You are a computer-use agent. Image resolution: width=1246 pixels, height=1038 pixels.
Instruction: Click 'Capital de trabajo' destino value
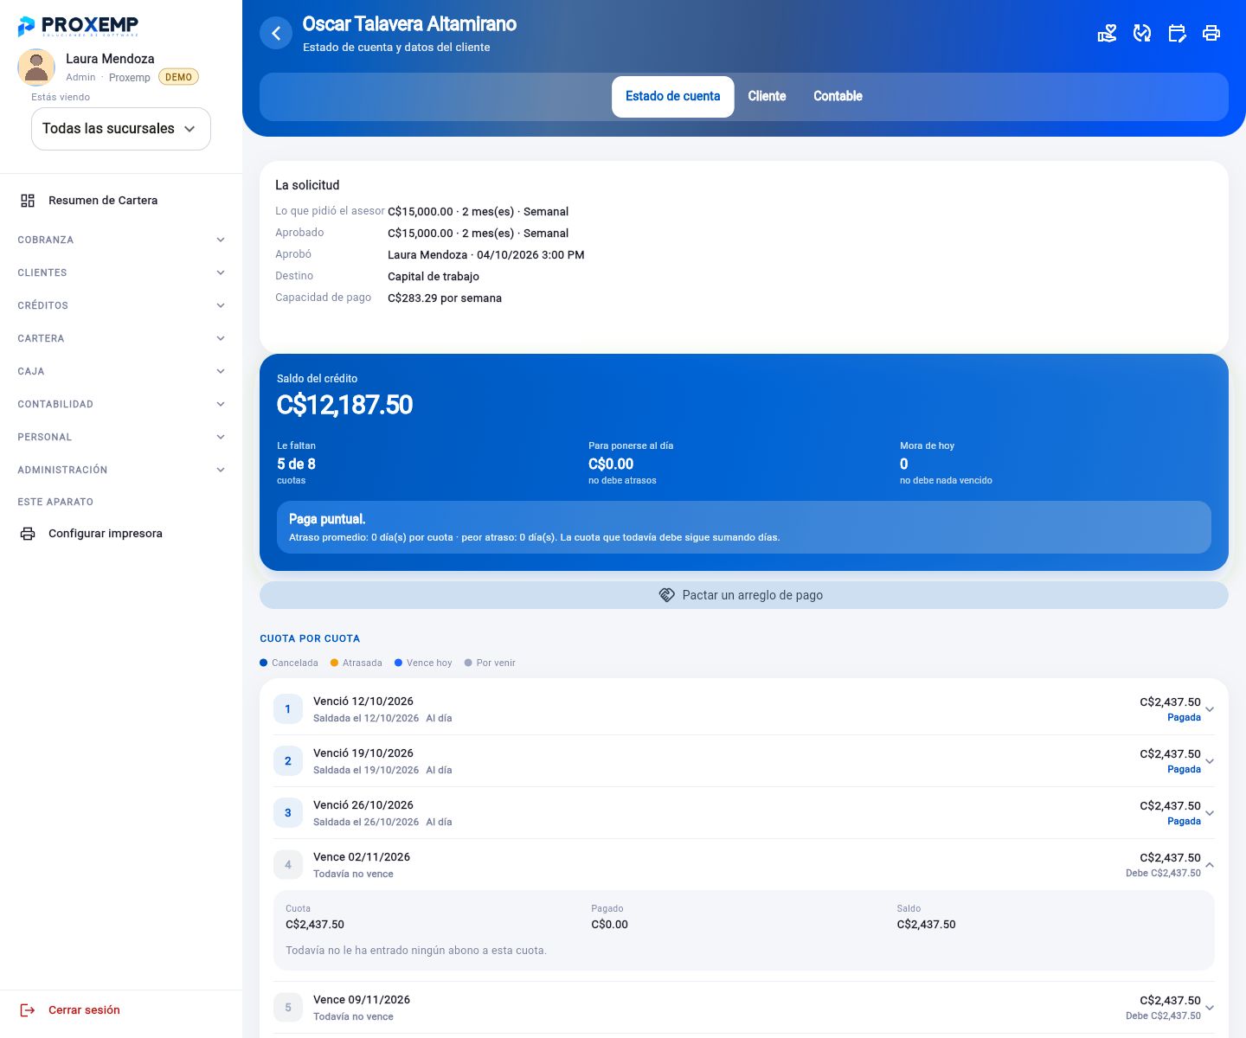[434, 277]
